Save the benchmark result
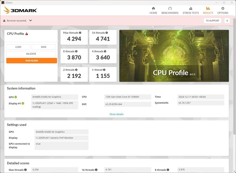Screen dimensions: 236x173 [x=44, y=47]
